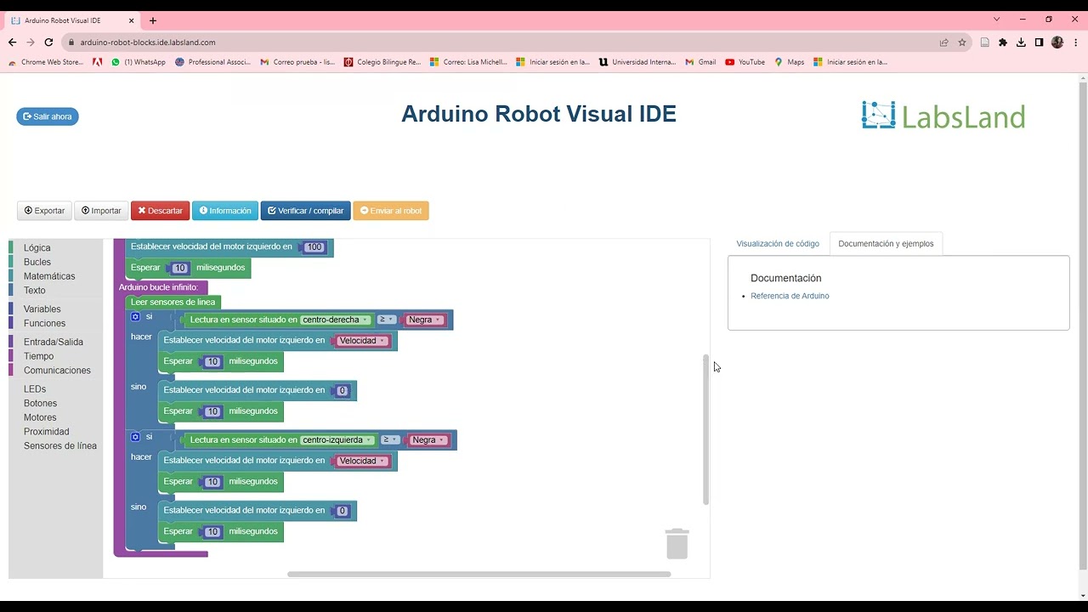1088x612 pixels.
Task: Open the Lógica block category
Action: (x=37, y=248)
